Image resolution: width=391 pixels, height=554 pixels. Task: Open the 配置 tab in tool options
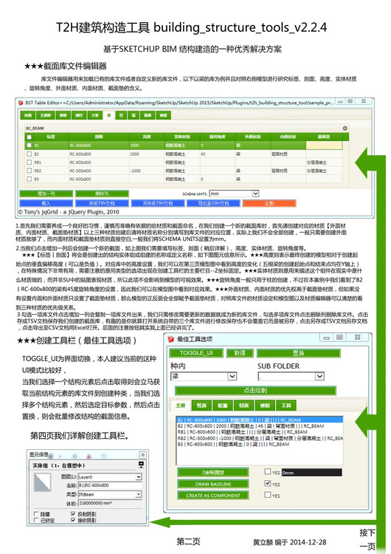[x=223, y=406]
